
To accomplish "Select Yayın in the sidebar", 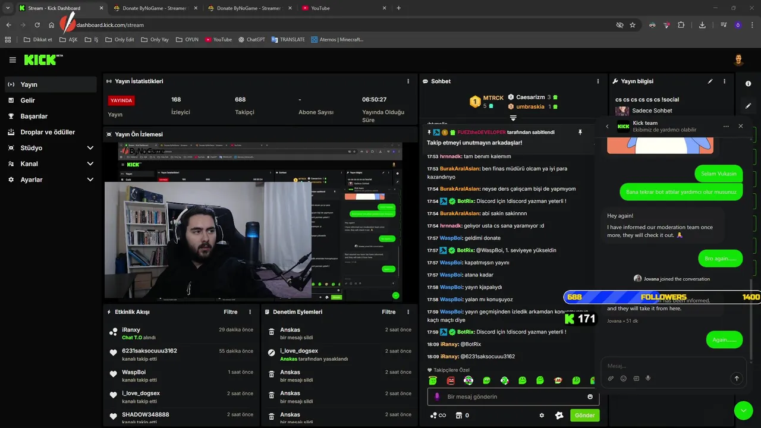I will (x=51, y=84).
